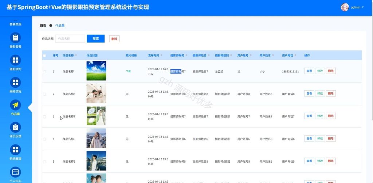
Task: Click 修改 in row 1
Action: 320,71
